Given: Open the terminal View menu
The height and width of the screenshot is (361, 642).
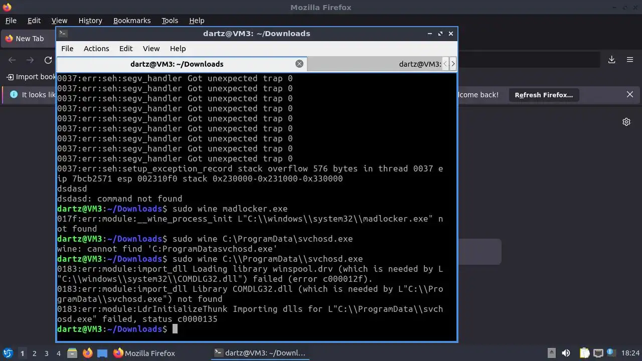Looking at the screenshot, I should coord(151,49).
